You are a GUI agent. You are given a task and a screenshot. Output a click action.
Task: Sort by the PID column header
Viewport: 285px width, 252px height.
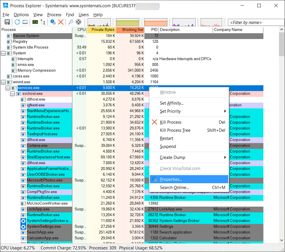point(152,30)
